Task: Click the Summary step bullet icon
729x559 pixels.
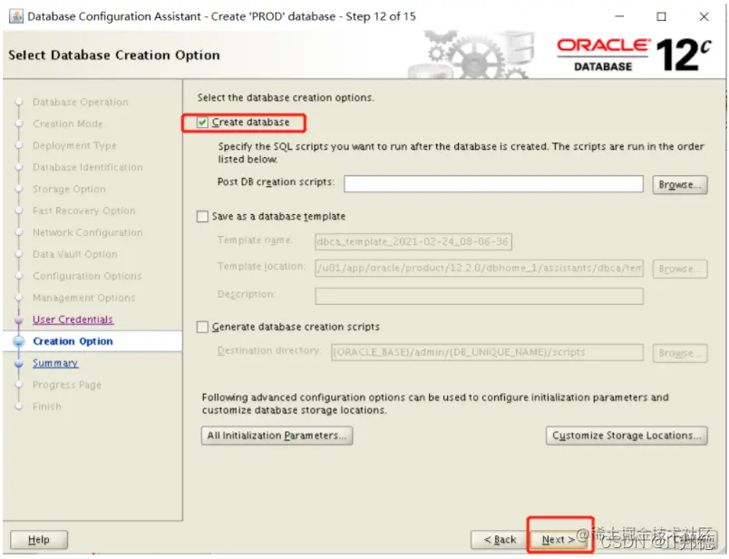Action: pos(19,363)
